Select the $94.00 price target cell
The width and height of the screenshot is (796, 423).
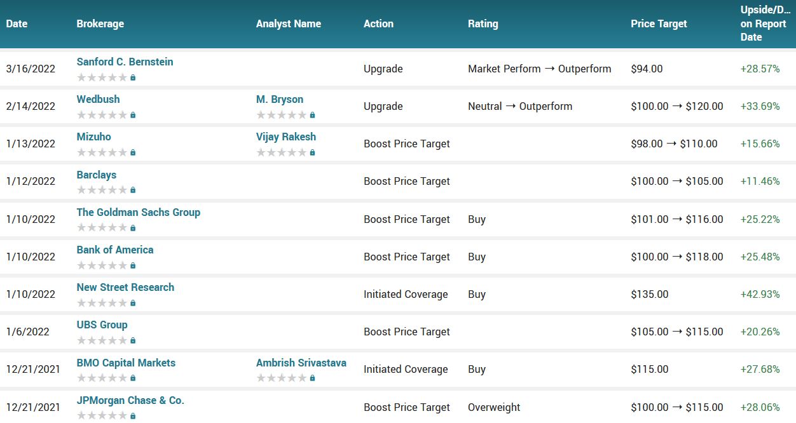[x=647, y=69]
